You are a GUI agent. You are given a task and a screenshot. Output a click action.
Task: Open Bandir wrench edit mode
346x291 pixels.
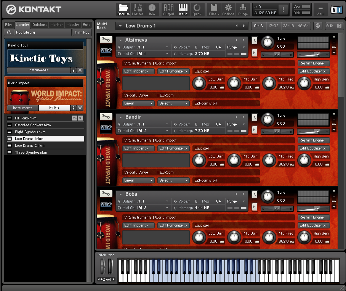click(x=106, y=117)
